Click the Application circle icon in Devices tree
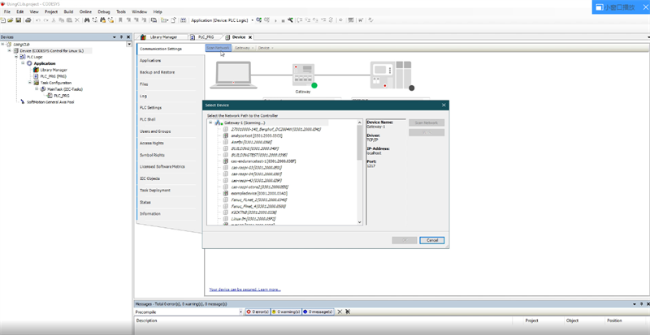This screenshot has width=650, height=335. [x=29, y=63]
